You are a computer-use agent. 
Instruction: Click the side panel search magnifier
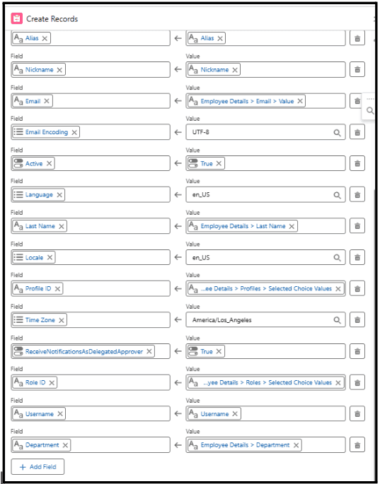[370, 110]
